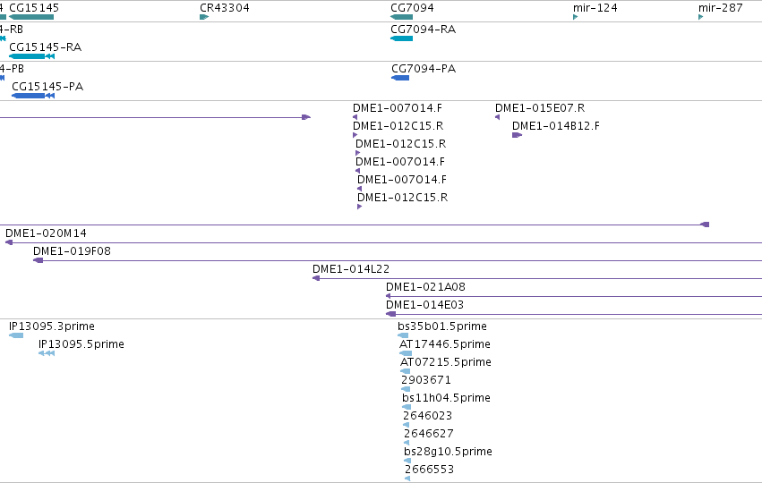Click the CG15145-RA transcript label
Screen dimensions: 762x483
coord(45,47)
